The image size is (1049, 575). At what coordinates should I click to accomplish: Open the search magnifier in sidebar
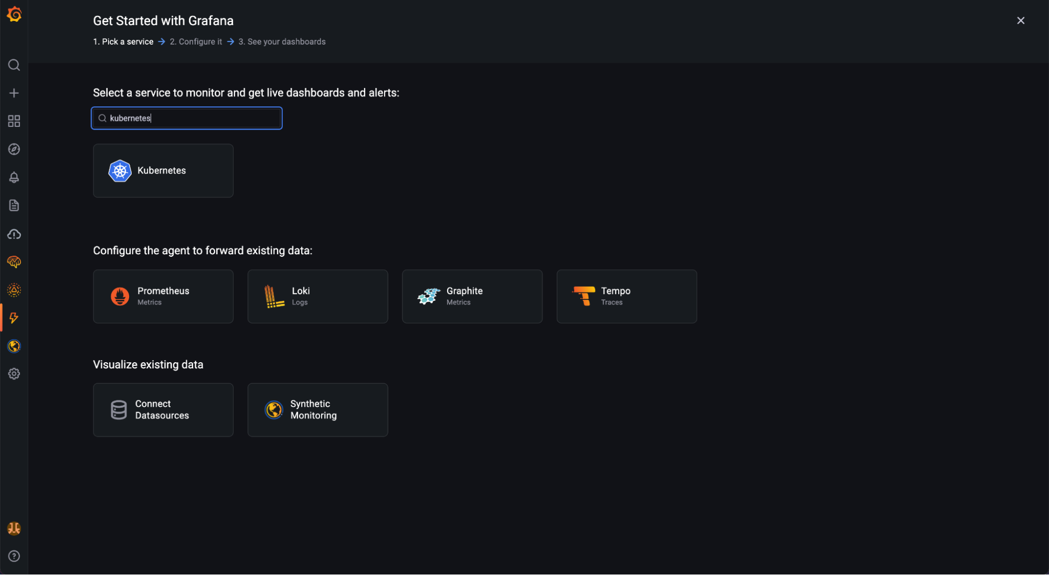pos(14,65)
